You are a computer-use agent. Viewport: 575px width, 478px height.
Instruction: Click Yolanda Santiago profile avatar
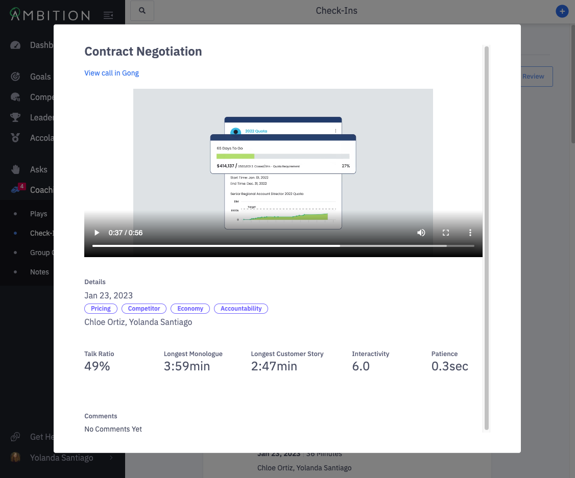point(15,457)
